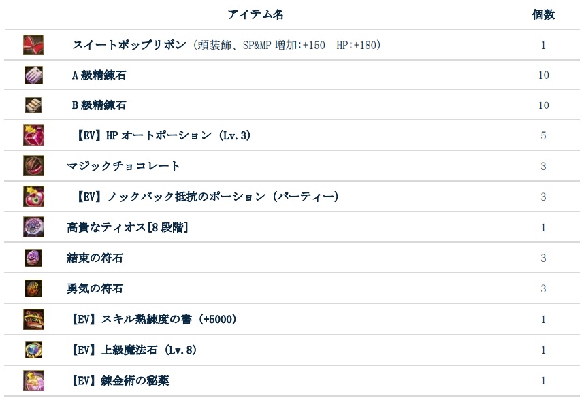Click the アイテム名 column header
The height and width of the screenshot is (402, 584).
click(255, 14)
